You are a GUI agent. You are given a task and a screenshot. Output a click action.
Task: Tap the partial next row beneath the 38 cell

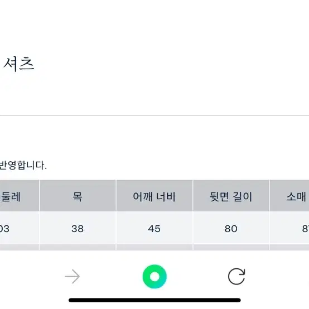[78, 247]
